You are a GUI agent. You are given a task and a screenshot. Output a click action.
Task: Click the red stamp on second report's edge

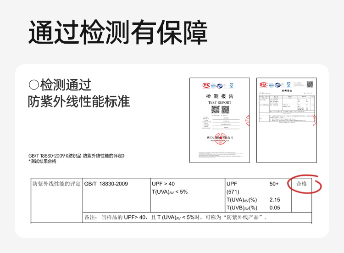pyautogui.click(x=314, y=120)
